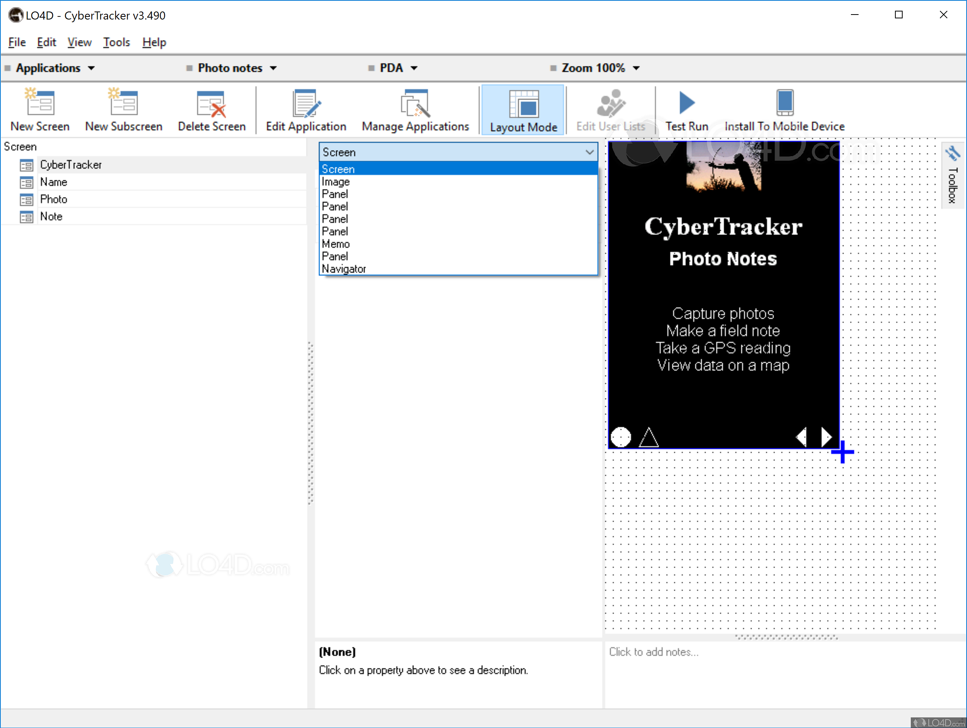Select Navigator from the element list
Screen dimensions: 967x728
(x=344, y=269)
